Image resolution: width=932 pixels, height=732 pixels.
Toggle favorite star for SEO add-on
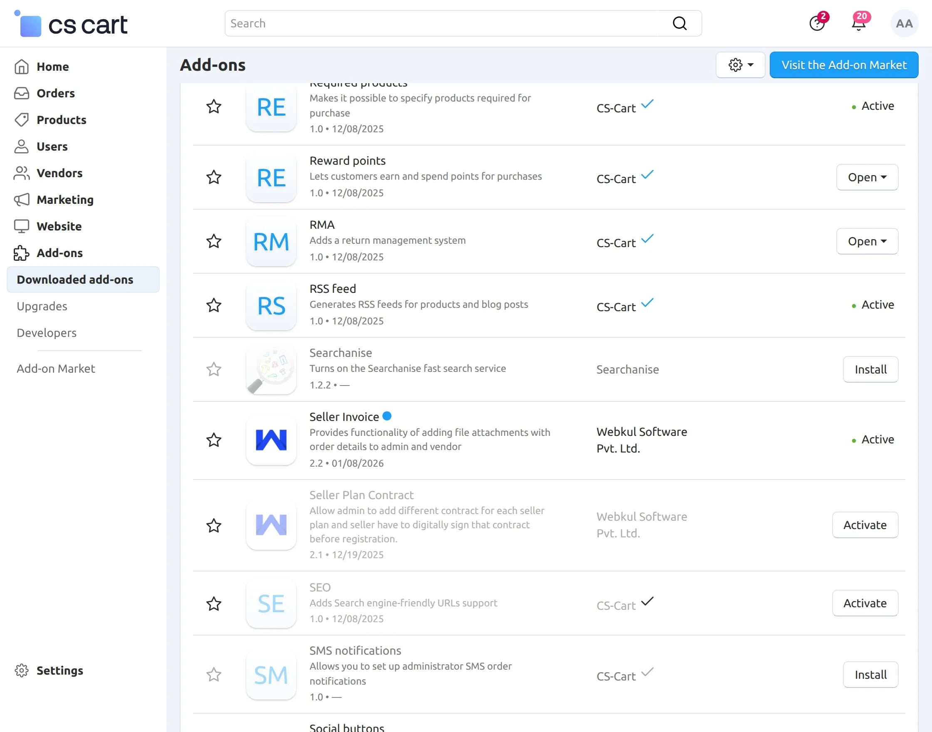pos(213,604)
